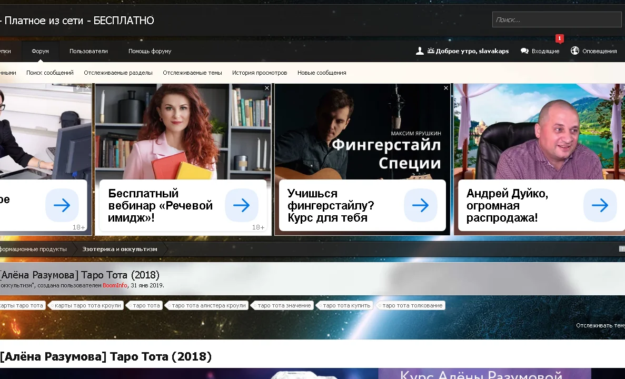Open Оповещения notifications globe icon
Viewport: 625px width, 379px height.
575,51
